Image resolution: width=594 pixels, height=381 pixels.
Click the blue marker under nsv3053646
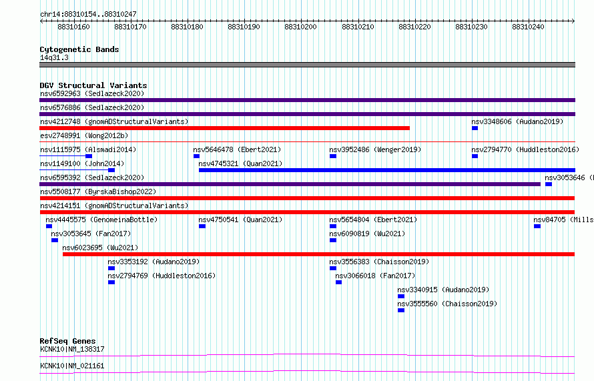(549, 184)
